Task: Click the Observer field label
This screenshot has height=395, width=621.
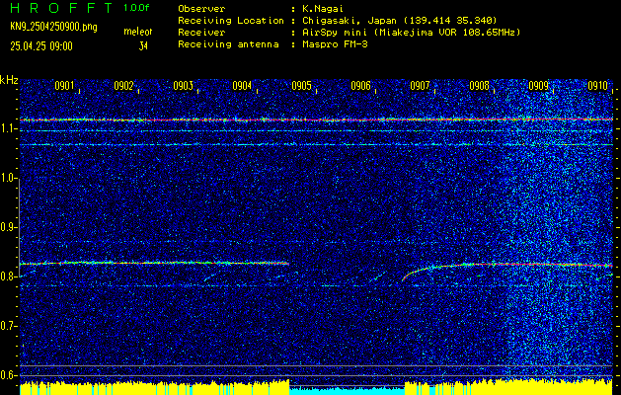Action: pyautogui.click(x=201, y=8)
